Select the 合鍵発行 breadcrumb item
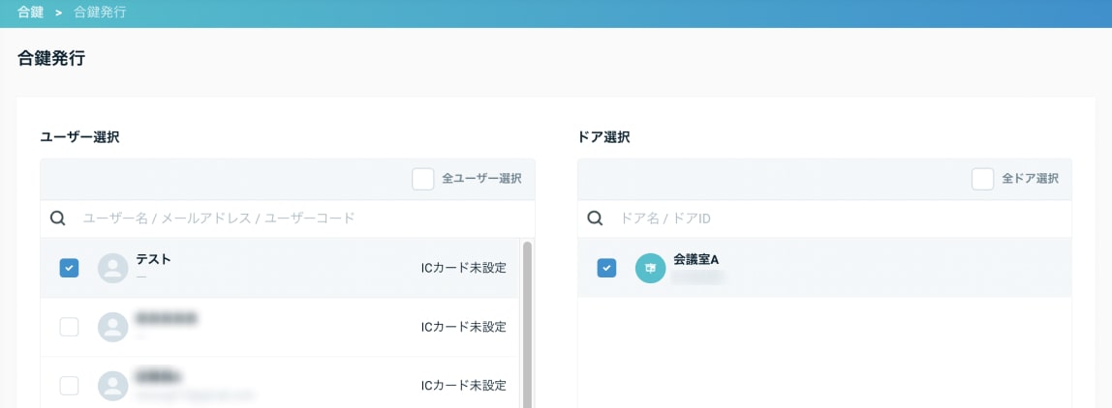 point(100,12)
